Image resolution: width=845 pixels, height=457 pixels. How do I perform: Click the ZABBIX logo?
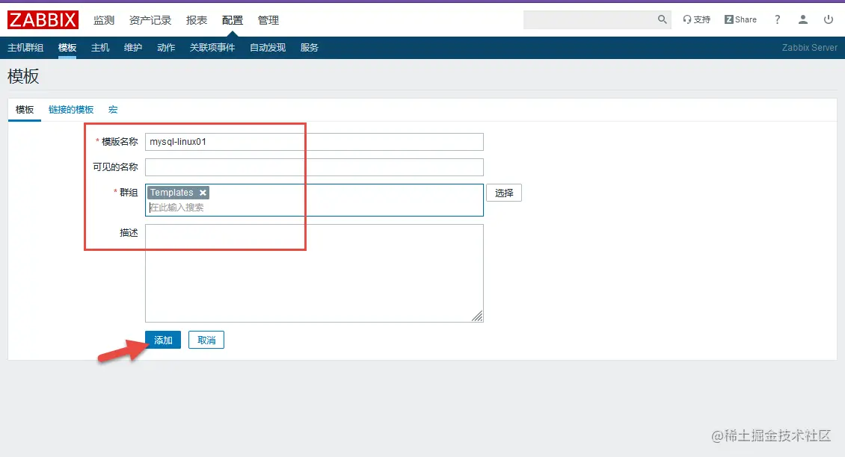click(x=43, y=20)
